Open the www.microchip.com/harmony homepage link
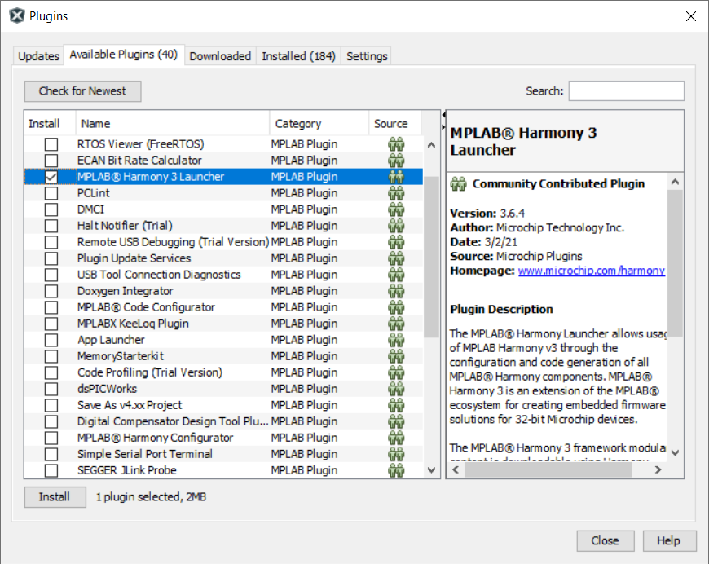Viewport: 709px width, 564px height. click(591, 270)
